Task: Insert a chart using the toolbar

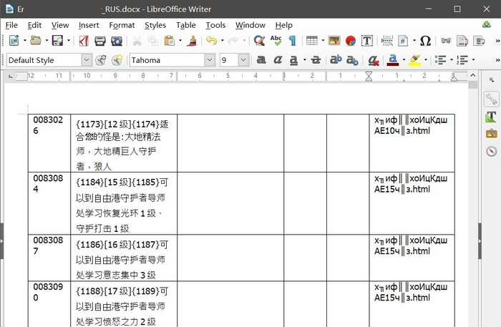Action: [350, 41]
